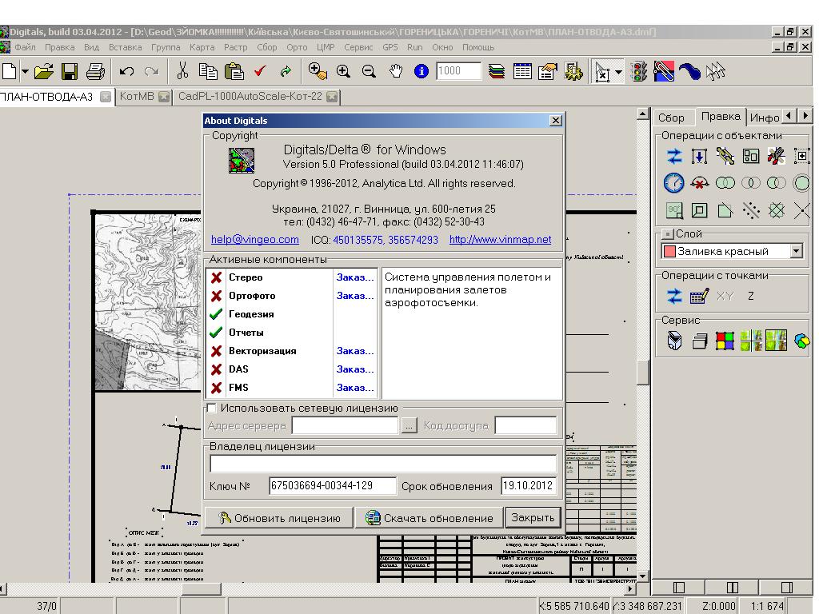
Task: Click the blue curved line tool icon
Action: 689,71
